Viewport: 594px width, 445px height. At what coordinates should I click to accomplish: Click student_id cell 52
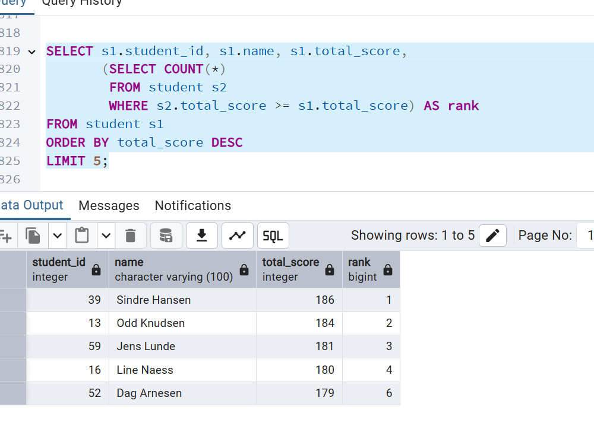tap(68, 393)
